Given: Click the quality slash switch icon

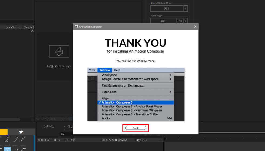Looking at the screenshot, I should point(110,140).
